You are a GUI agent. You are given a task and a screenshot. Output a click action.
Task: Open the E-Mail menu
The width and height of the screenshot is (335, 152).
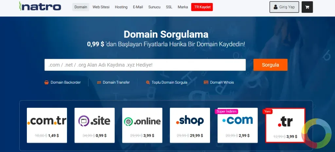point(138,7)
